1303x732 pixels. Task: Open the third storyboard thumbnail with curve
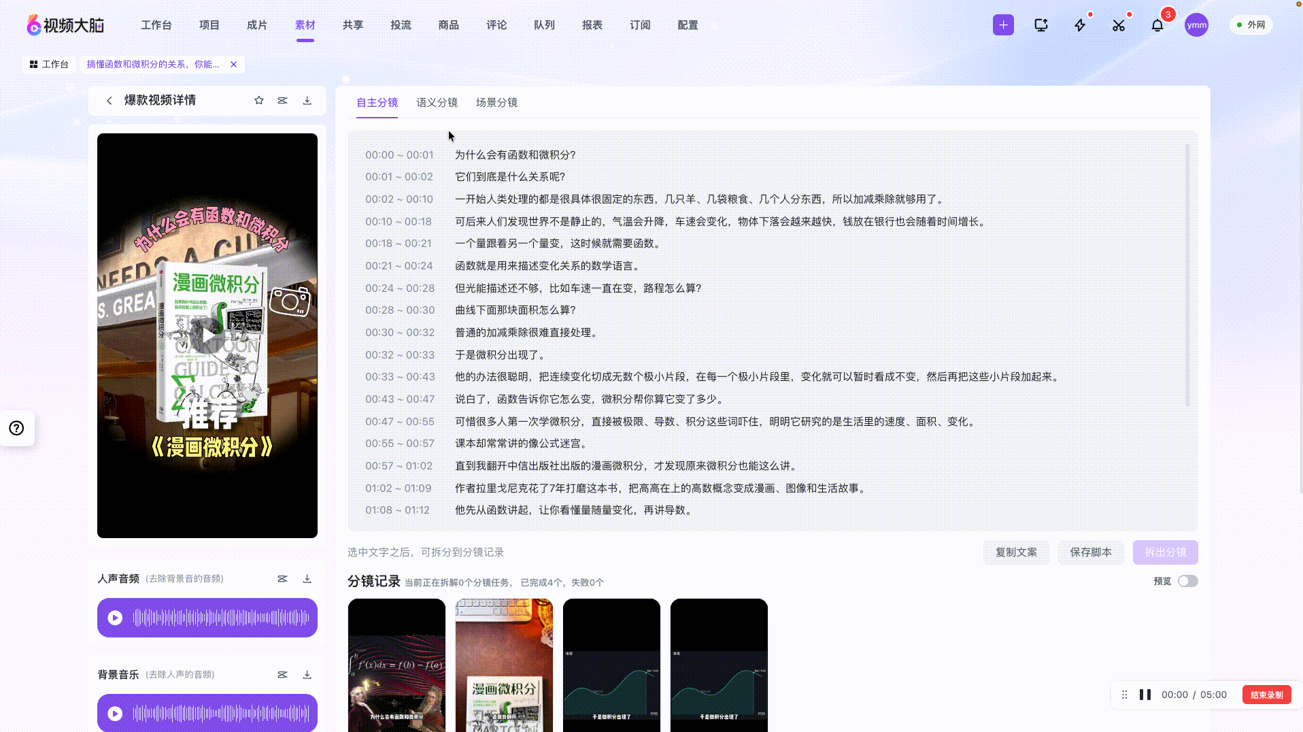click(611, 665)
